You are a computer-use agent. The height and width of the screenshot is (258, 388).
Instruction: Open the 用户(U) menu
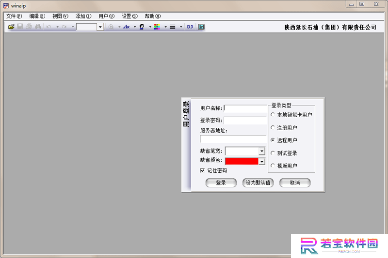point(106,16)
